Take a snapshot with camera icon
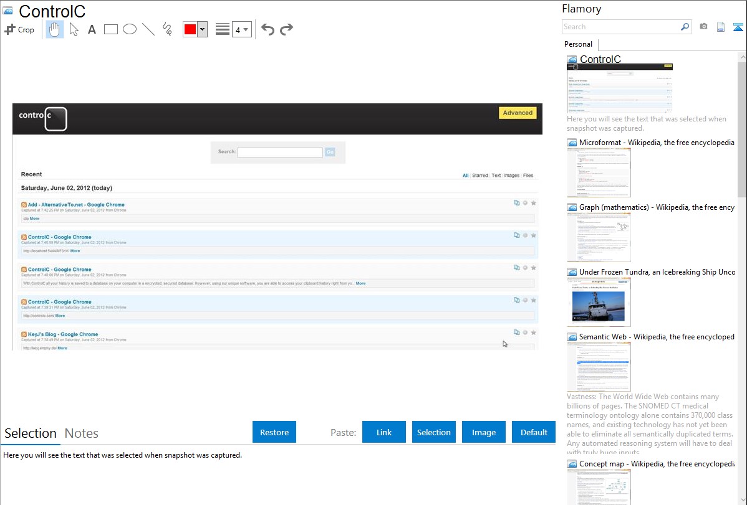The height and width of the screenshot is (505, 747). 703,27
